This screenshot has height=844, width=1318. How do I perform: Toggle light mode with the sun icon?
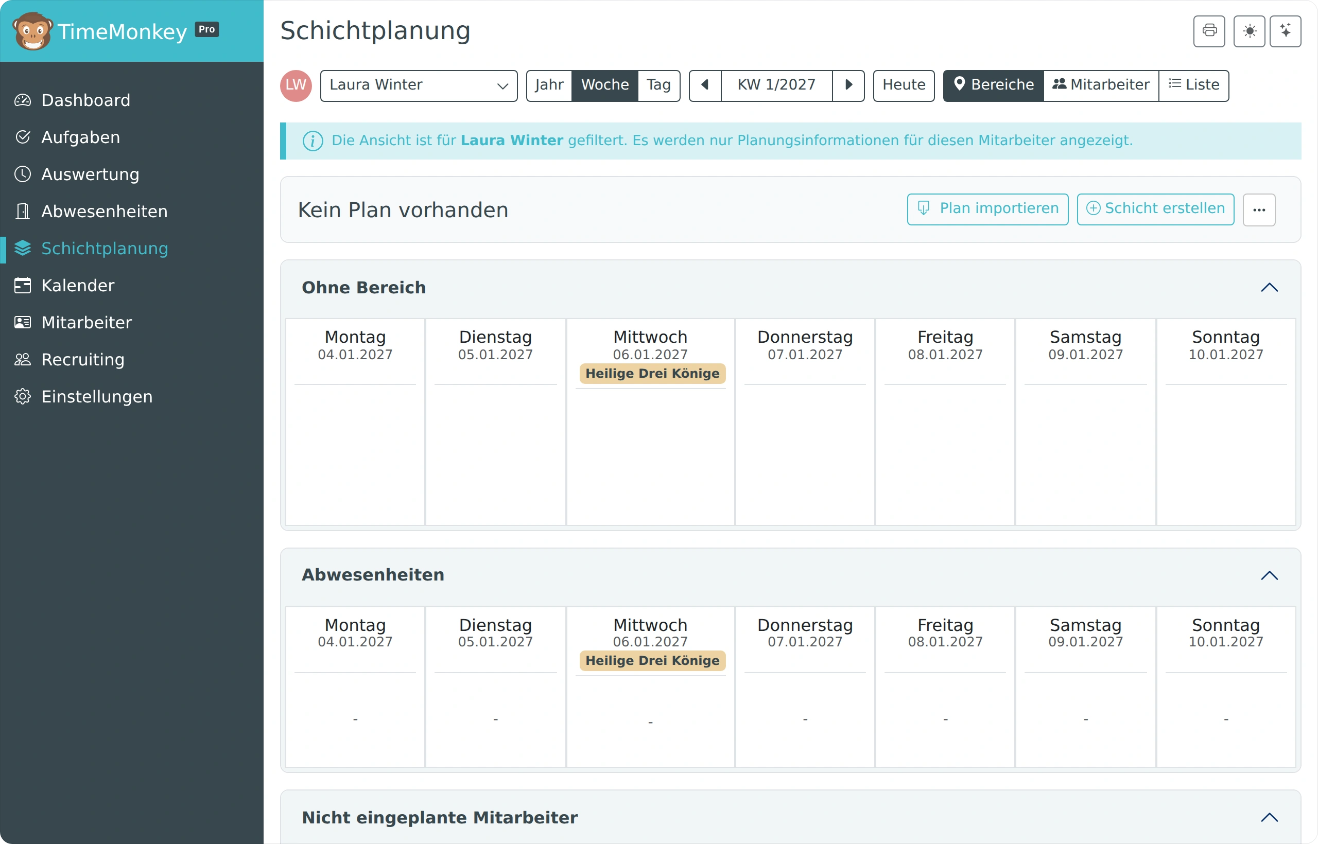pyautogui.click(x=1249, y=31)
